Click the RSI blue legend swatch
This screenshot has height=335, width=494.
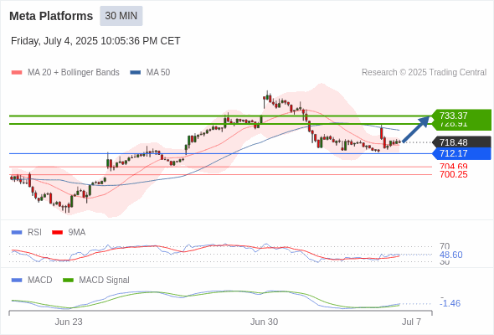tap(17, 233)
